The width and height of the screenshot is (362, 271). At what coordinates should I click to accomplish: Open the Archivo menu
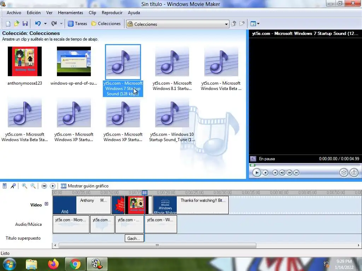(x=14, y=13)
